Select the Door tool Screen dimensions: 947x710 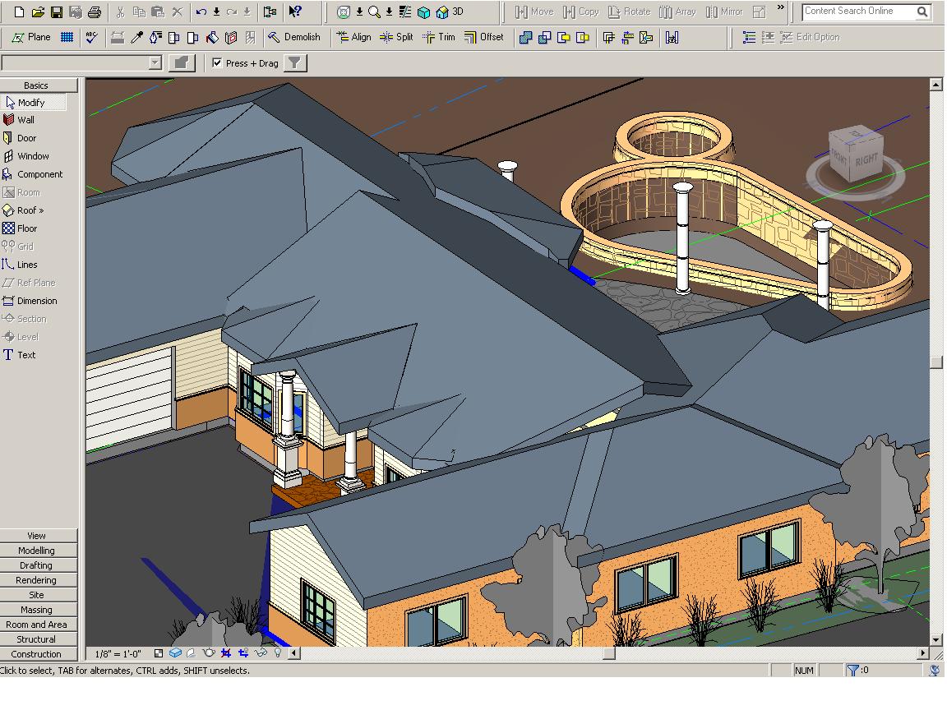point(20,138)
